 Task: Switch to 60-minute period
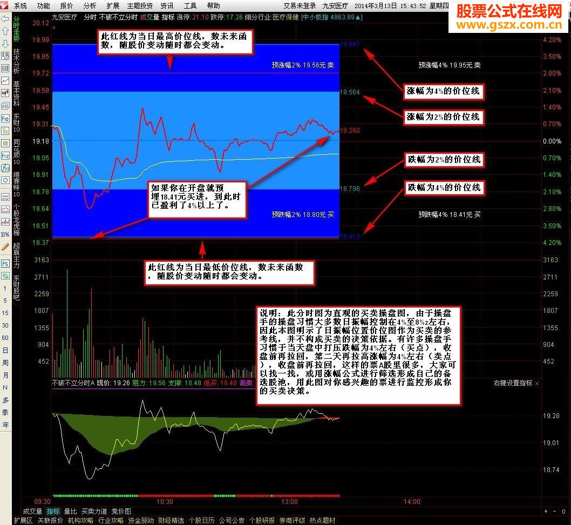(x=5, y=338)
